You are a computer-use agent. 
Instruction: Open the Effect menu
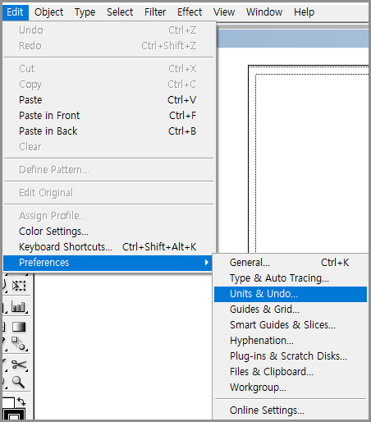point(190,12)
